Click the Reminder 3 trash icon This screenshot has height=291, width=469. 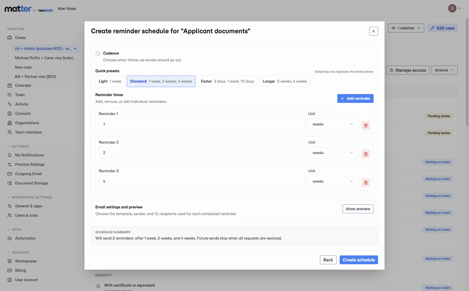coord(366,183)
